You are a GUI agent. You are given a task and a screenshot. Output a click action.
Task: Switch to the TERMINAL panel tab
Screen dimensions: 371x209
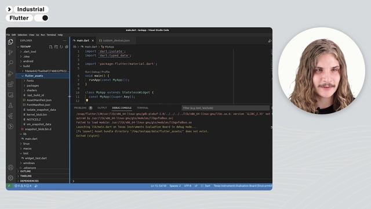143,108
